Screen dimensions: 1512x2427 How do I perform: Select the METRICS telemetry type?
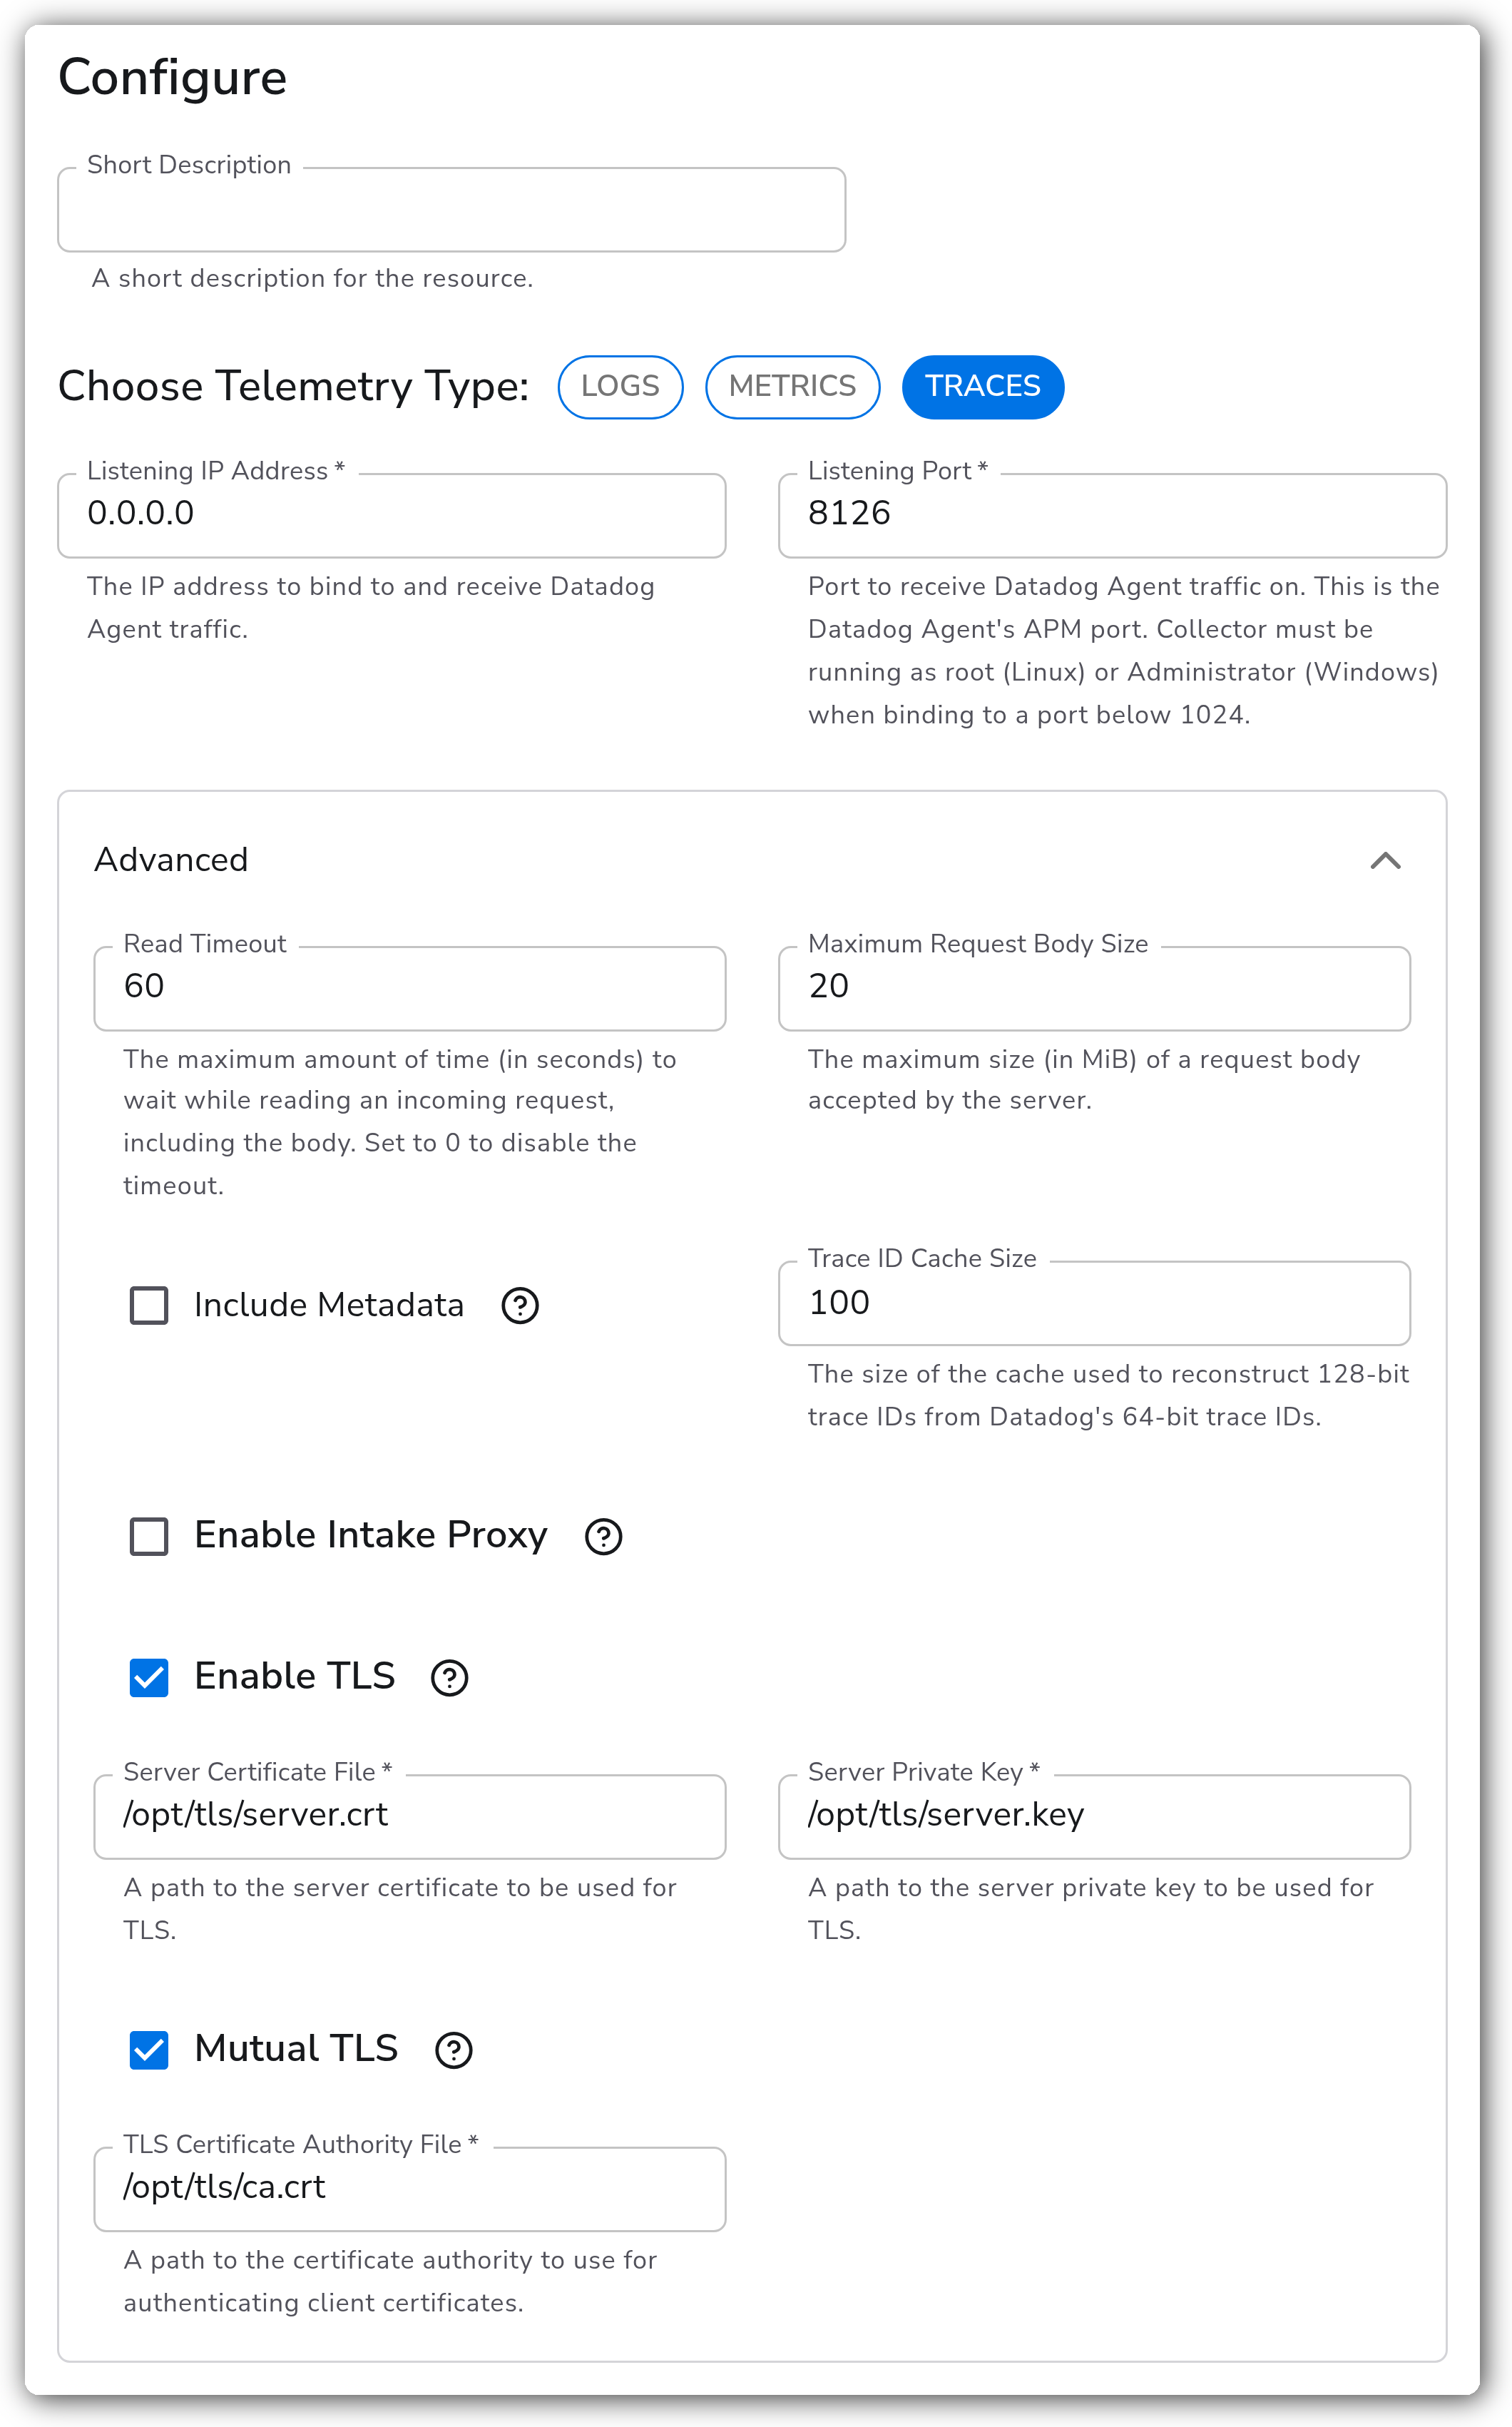tap(792, 386)
